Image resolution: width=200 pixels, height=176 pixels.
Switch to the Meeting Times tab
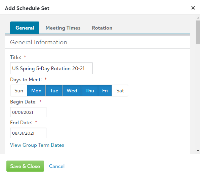pyautogui.click(x=63, y=28)
